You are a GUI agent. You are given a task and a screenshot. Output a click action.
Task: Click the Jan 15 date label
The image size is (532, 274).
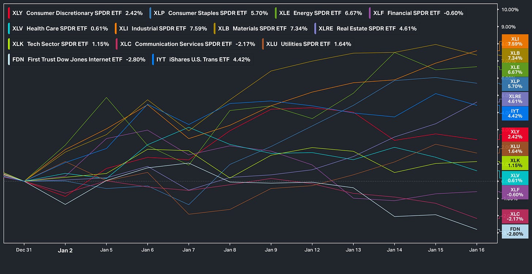tap(436, 250)
